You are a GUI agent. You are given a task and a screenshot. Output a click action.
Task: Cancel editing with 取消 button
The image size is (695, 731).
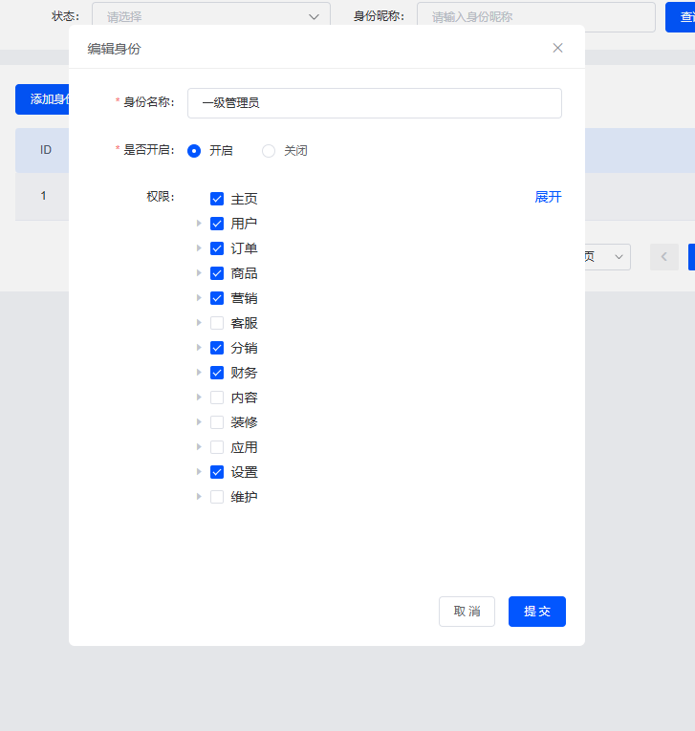click(x=467, y=612)
